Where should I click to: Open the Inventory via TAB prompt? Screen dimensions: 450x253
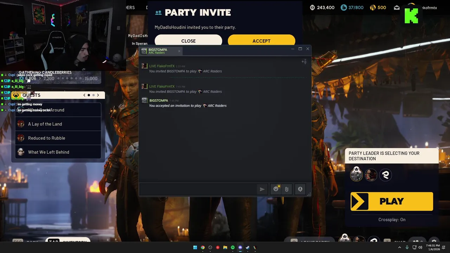[x=68, y=241]
